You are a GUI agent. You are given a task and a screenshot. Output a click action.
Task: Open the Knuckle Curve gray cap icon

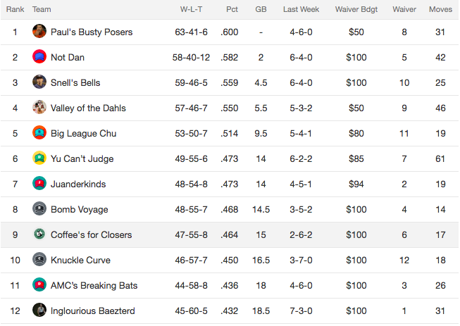[39, 259]
